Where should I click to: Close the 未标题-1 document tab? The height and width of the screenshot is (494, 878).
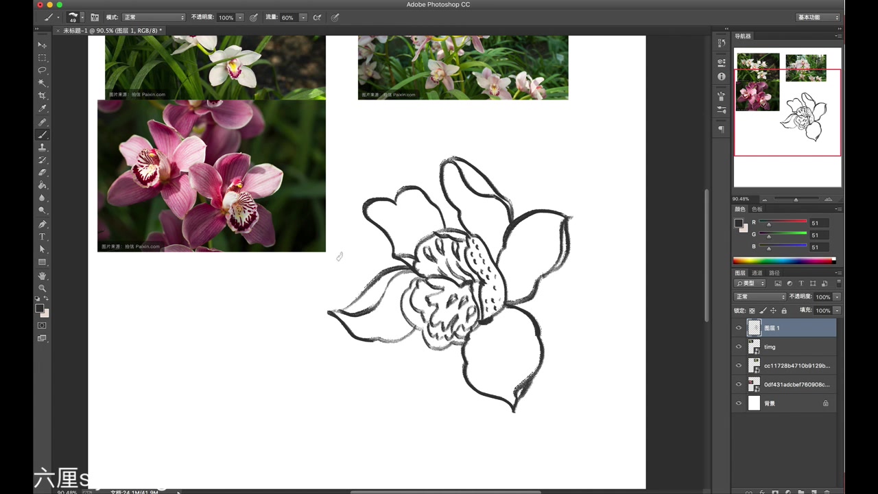[x=58, y=31]
